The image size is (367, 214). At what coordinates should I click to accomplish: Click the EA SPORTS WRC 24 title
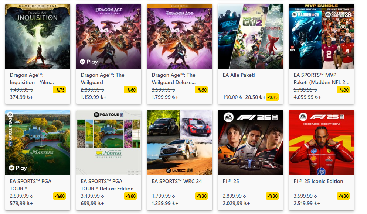click(177, 181)
